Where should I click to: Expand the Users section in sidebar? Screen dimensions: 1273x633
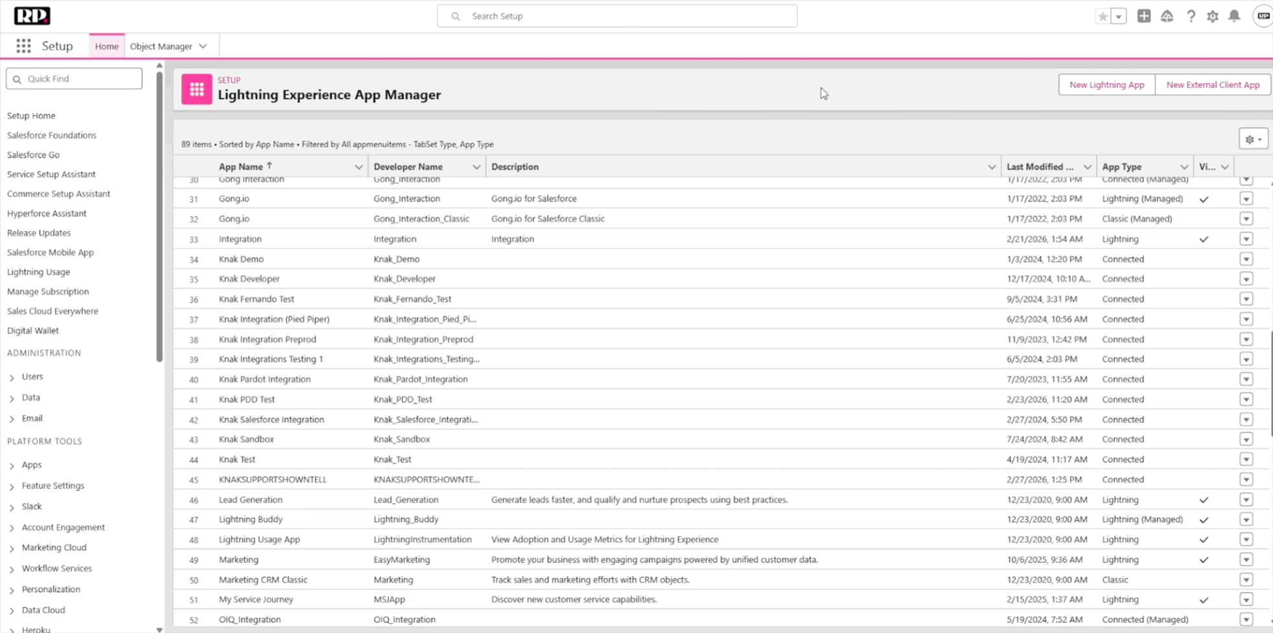(12, 377)
